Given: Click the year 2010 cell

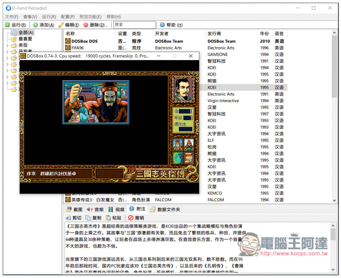Looking at the screenshot, I should [x=265, y=41].
